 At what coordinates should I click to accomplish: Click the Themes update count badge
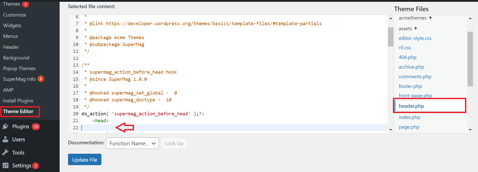tap(25, 4)
